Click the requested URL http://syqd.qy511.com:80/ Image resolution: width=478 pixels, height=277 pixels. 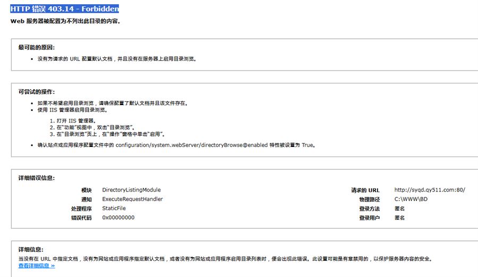(x=430, y=190)
